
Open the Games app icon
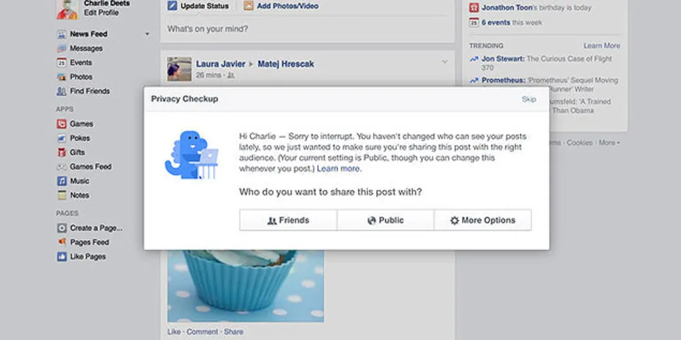(62, 124)
